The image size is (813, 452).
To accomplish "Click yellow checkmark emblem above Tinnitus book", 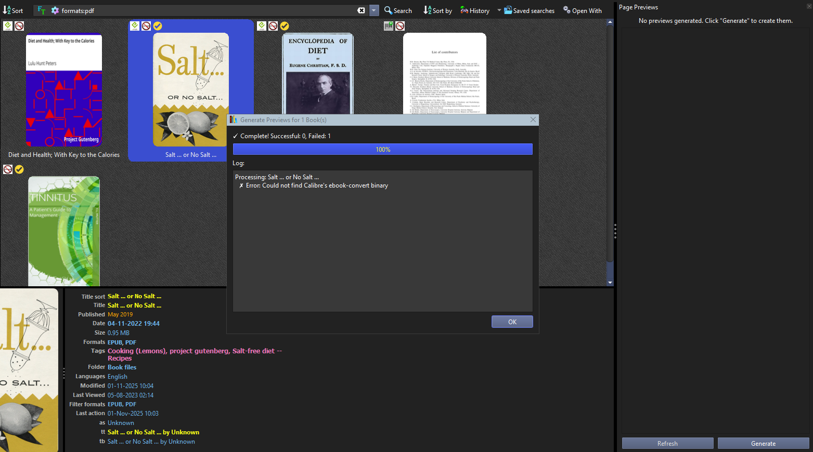I will pos(19,169).
